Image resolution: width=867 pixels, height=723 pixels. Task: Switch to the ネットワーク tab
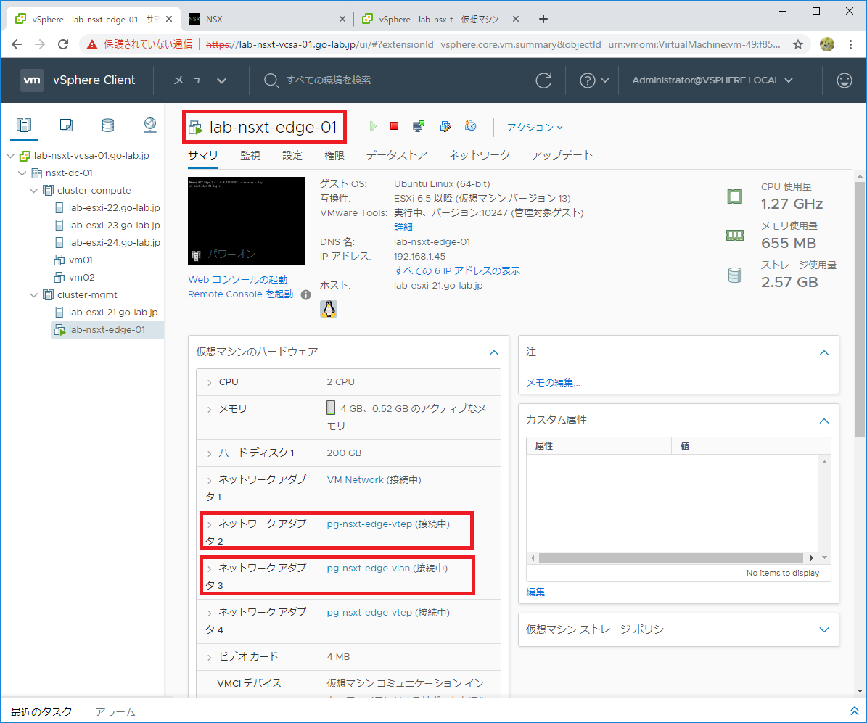480,155
